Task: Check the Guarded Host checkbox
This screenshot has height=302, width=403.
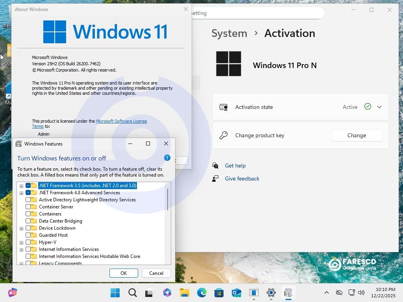Action: click(x=28, y=235)
